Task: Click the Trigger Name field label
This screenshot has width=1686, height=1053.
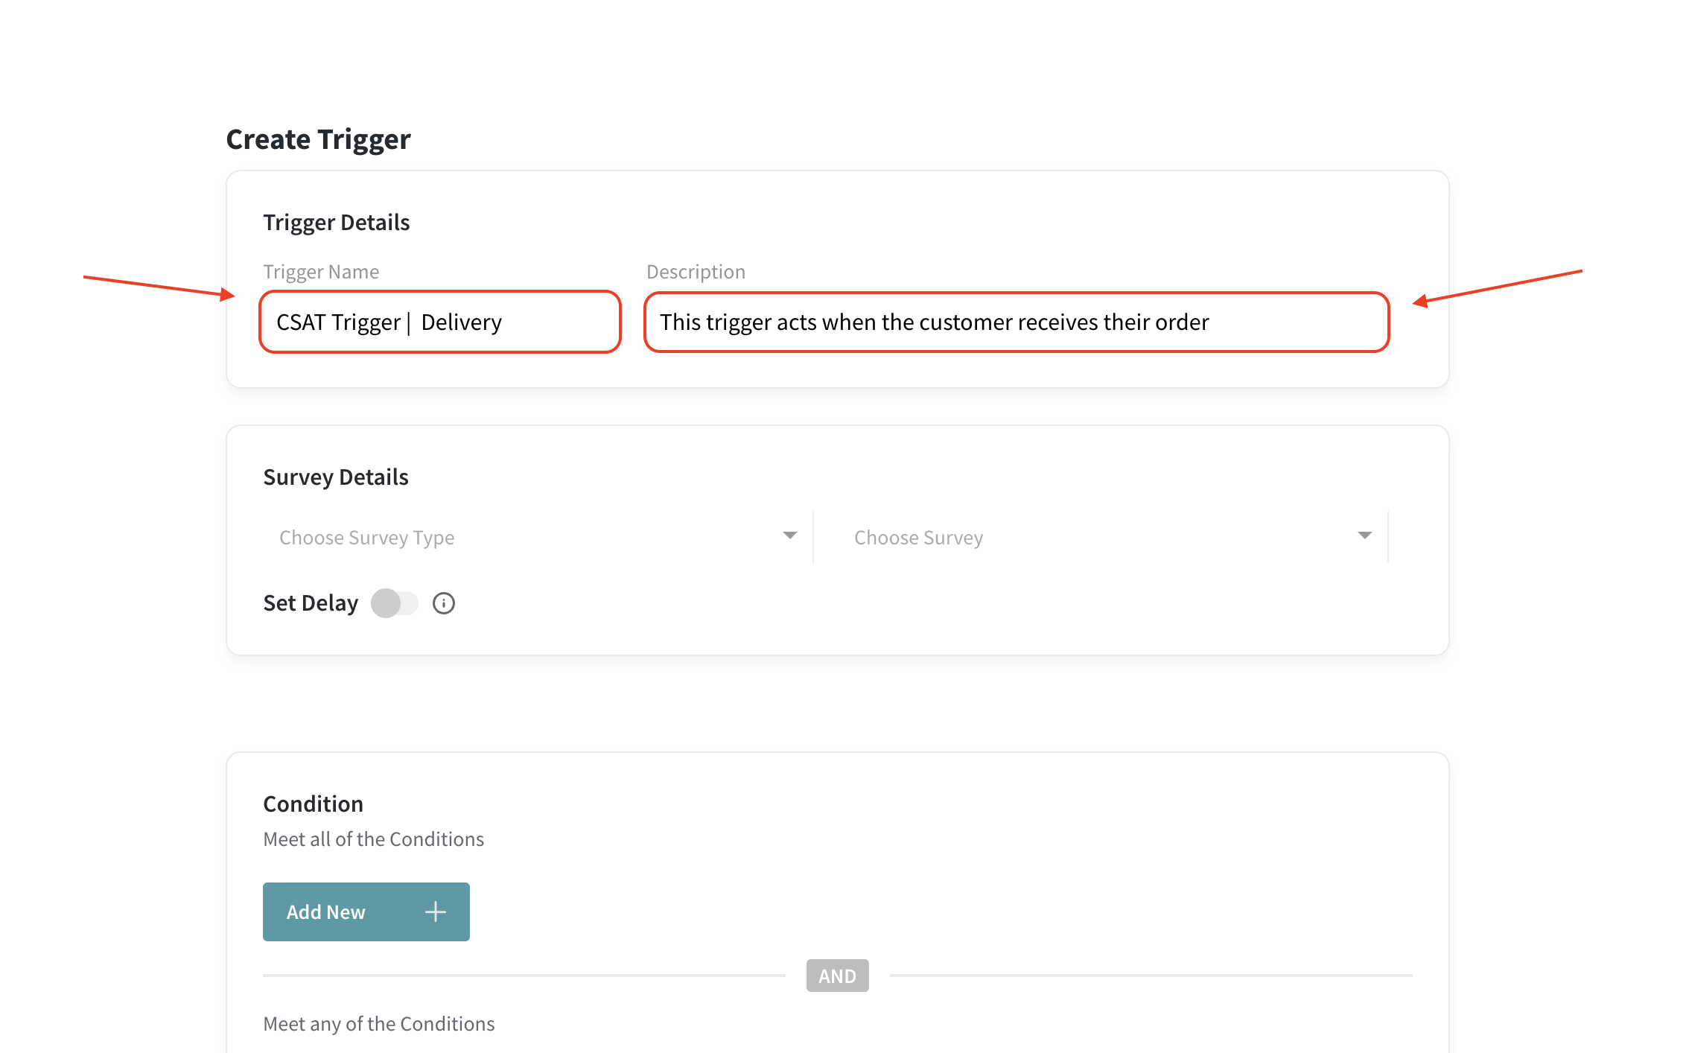Action: tap(321, 272)
